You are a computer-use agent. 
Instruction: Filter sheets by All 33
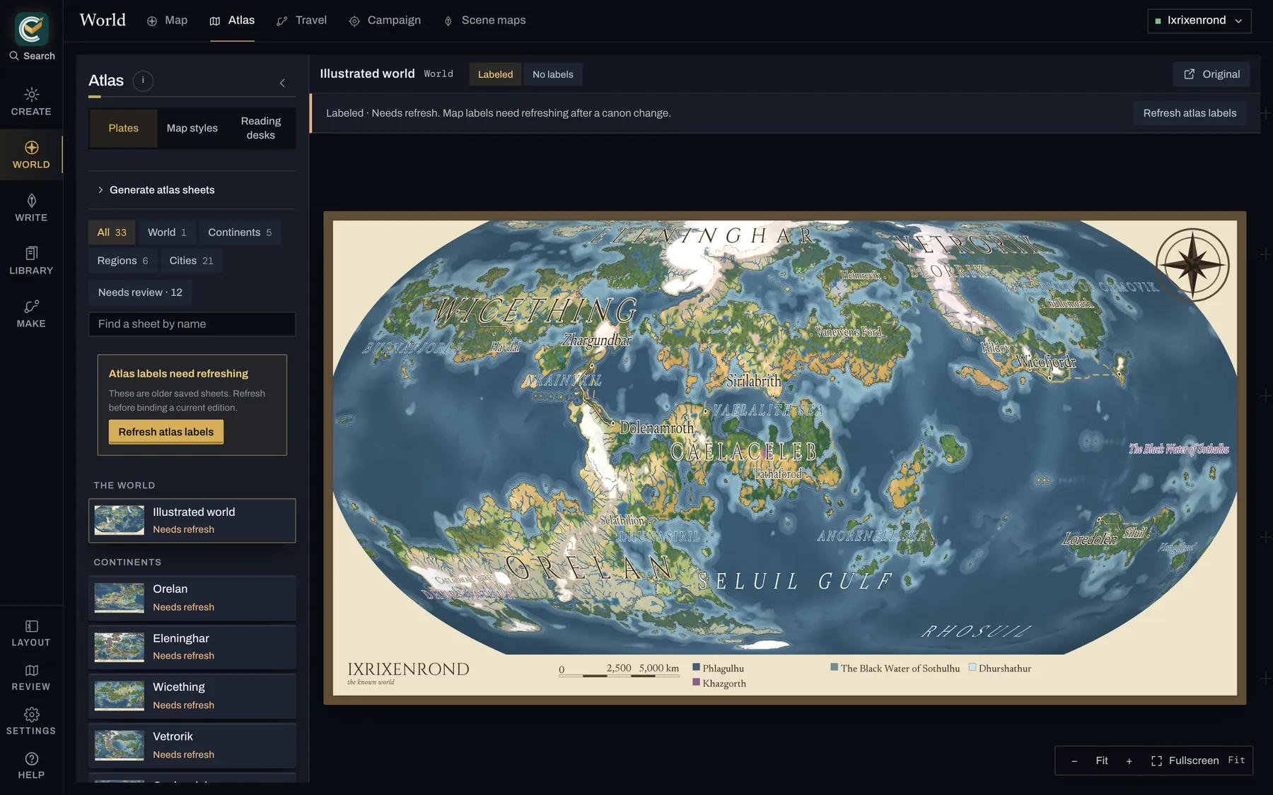(112, 232)
